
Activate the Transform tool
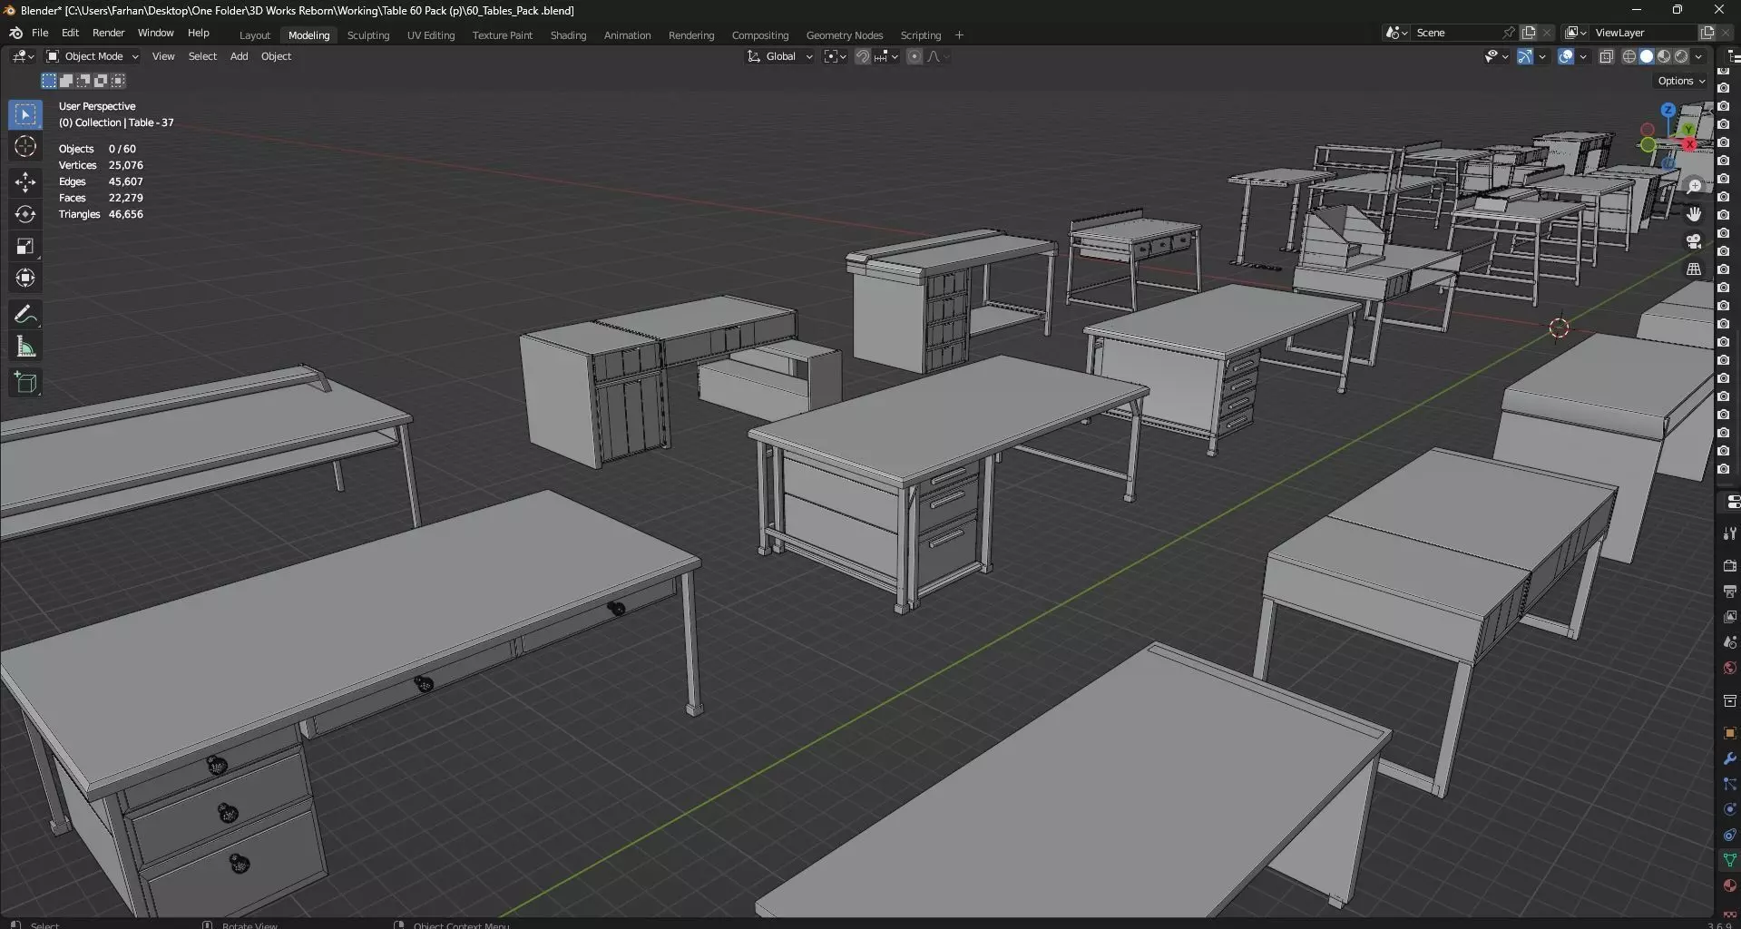tap(25, 278)
